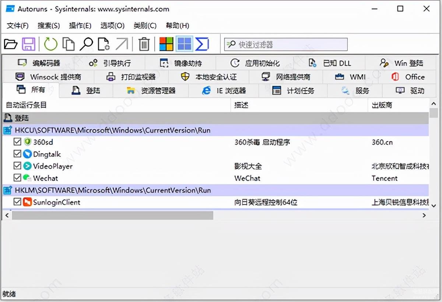The height and width of the screenshot is (302, 442).
Task: Click the 360sd shield icon
Action: click(x=27, y=142)
